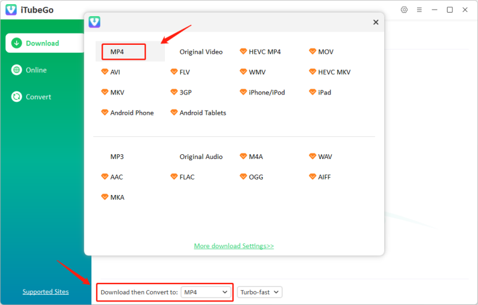Select Original Audio format
This screenshot has height=305, width=478.
click(x=201, y=157)
